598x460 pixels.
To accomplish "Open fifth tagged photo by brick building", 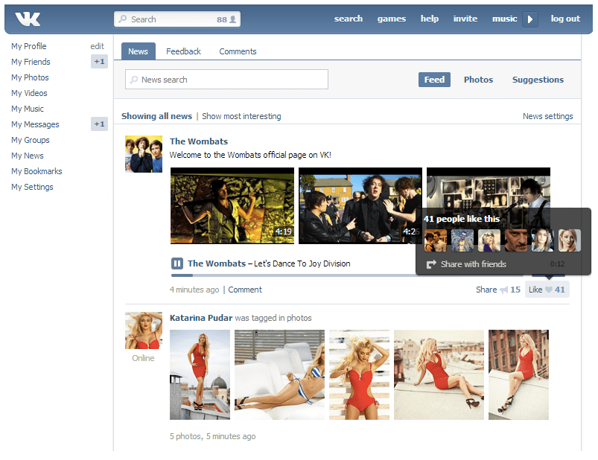I will pyautogui.click(x=518, y=374).
